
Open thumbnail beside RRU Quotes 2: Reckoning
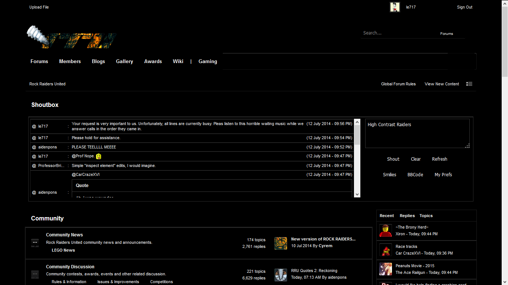pyautogui.click(x=281, y=275)
